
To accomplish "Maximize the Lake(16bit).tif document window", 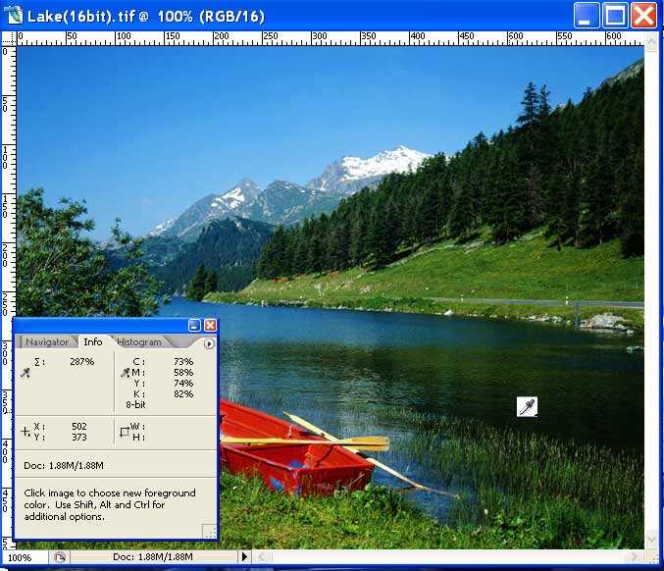I will 615,15.
